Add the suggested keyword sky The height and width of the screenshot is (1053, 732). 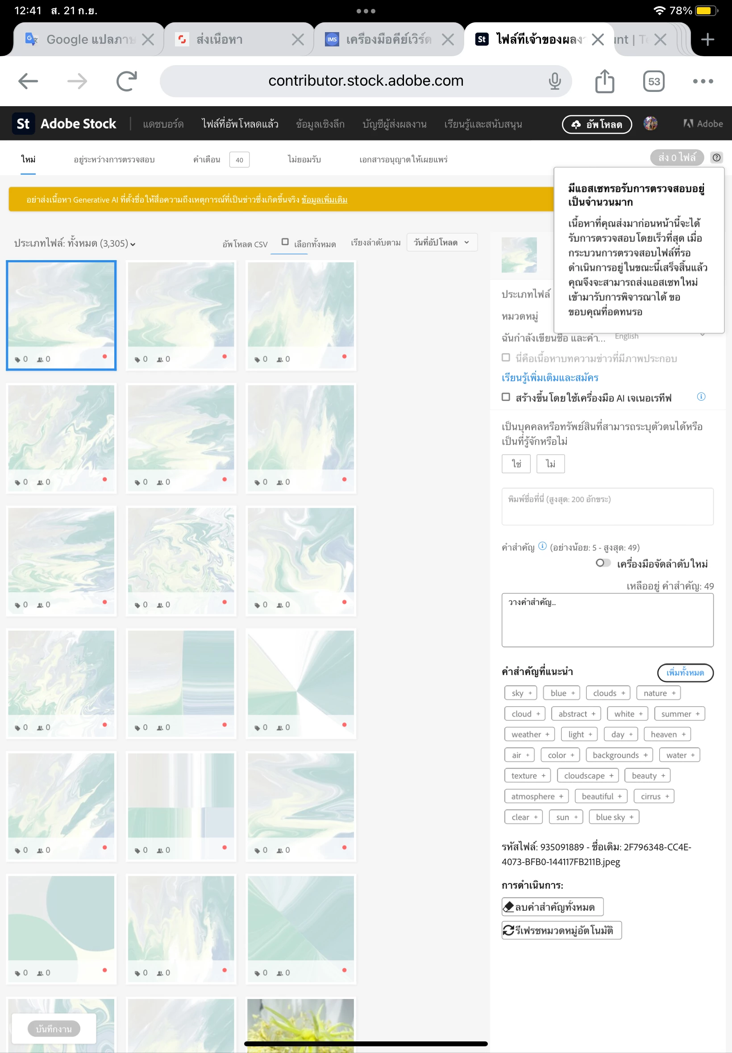pos(520,692)
